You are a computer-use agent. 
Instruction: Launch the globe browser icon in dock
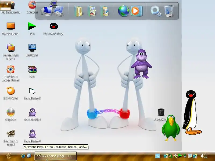pos(124,11)
